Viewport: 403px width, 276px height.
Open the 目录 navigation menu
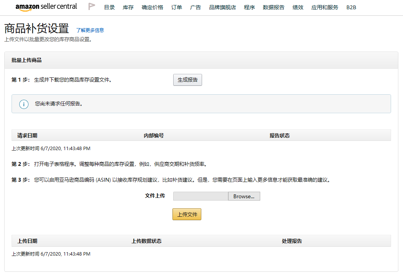109,7
